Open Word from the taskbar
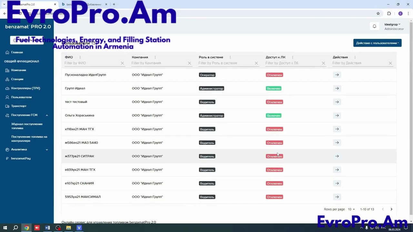The height and width of the screenshot is (232, 413). [47, 228]
